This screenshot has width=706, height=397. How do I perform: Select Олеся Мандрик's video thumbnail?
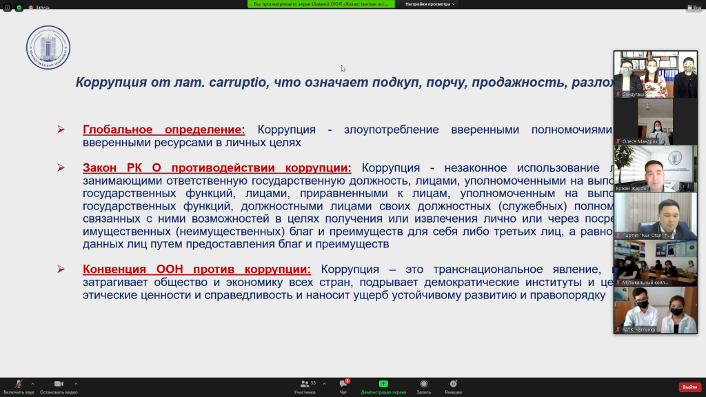(655, 121)
